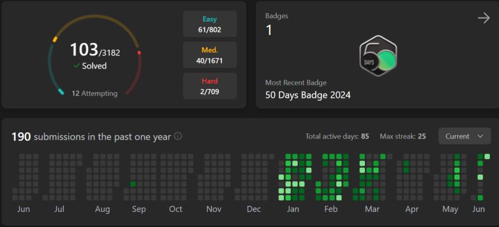Click the info icon next to submissions
Image resolution: width=499 pixels, height=227 pixels.
[x=178, y=137]
